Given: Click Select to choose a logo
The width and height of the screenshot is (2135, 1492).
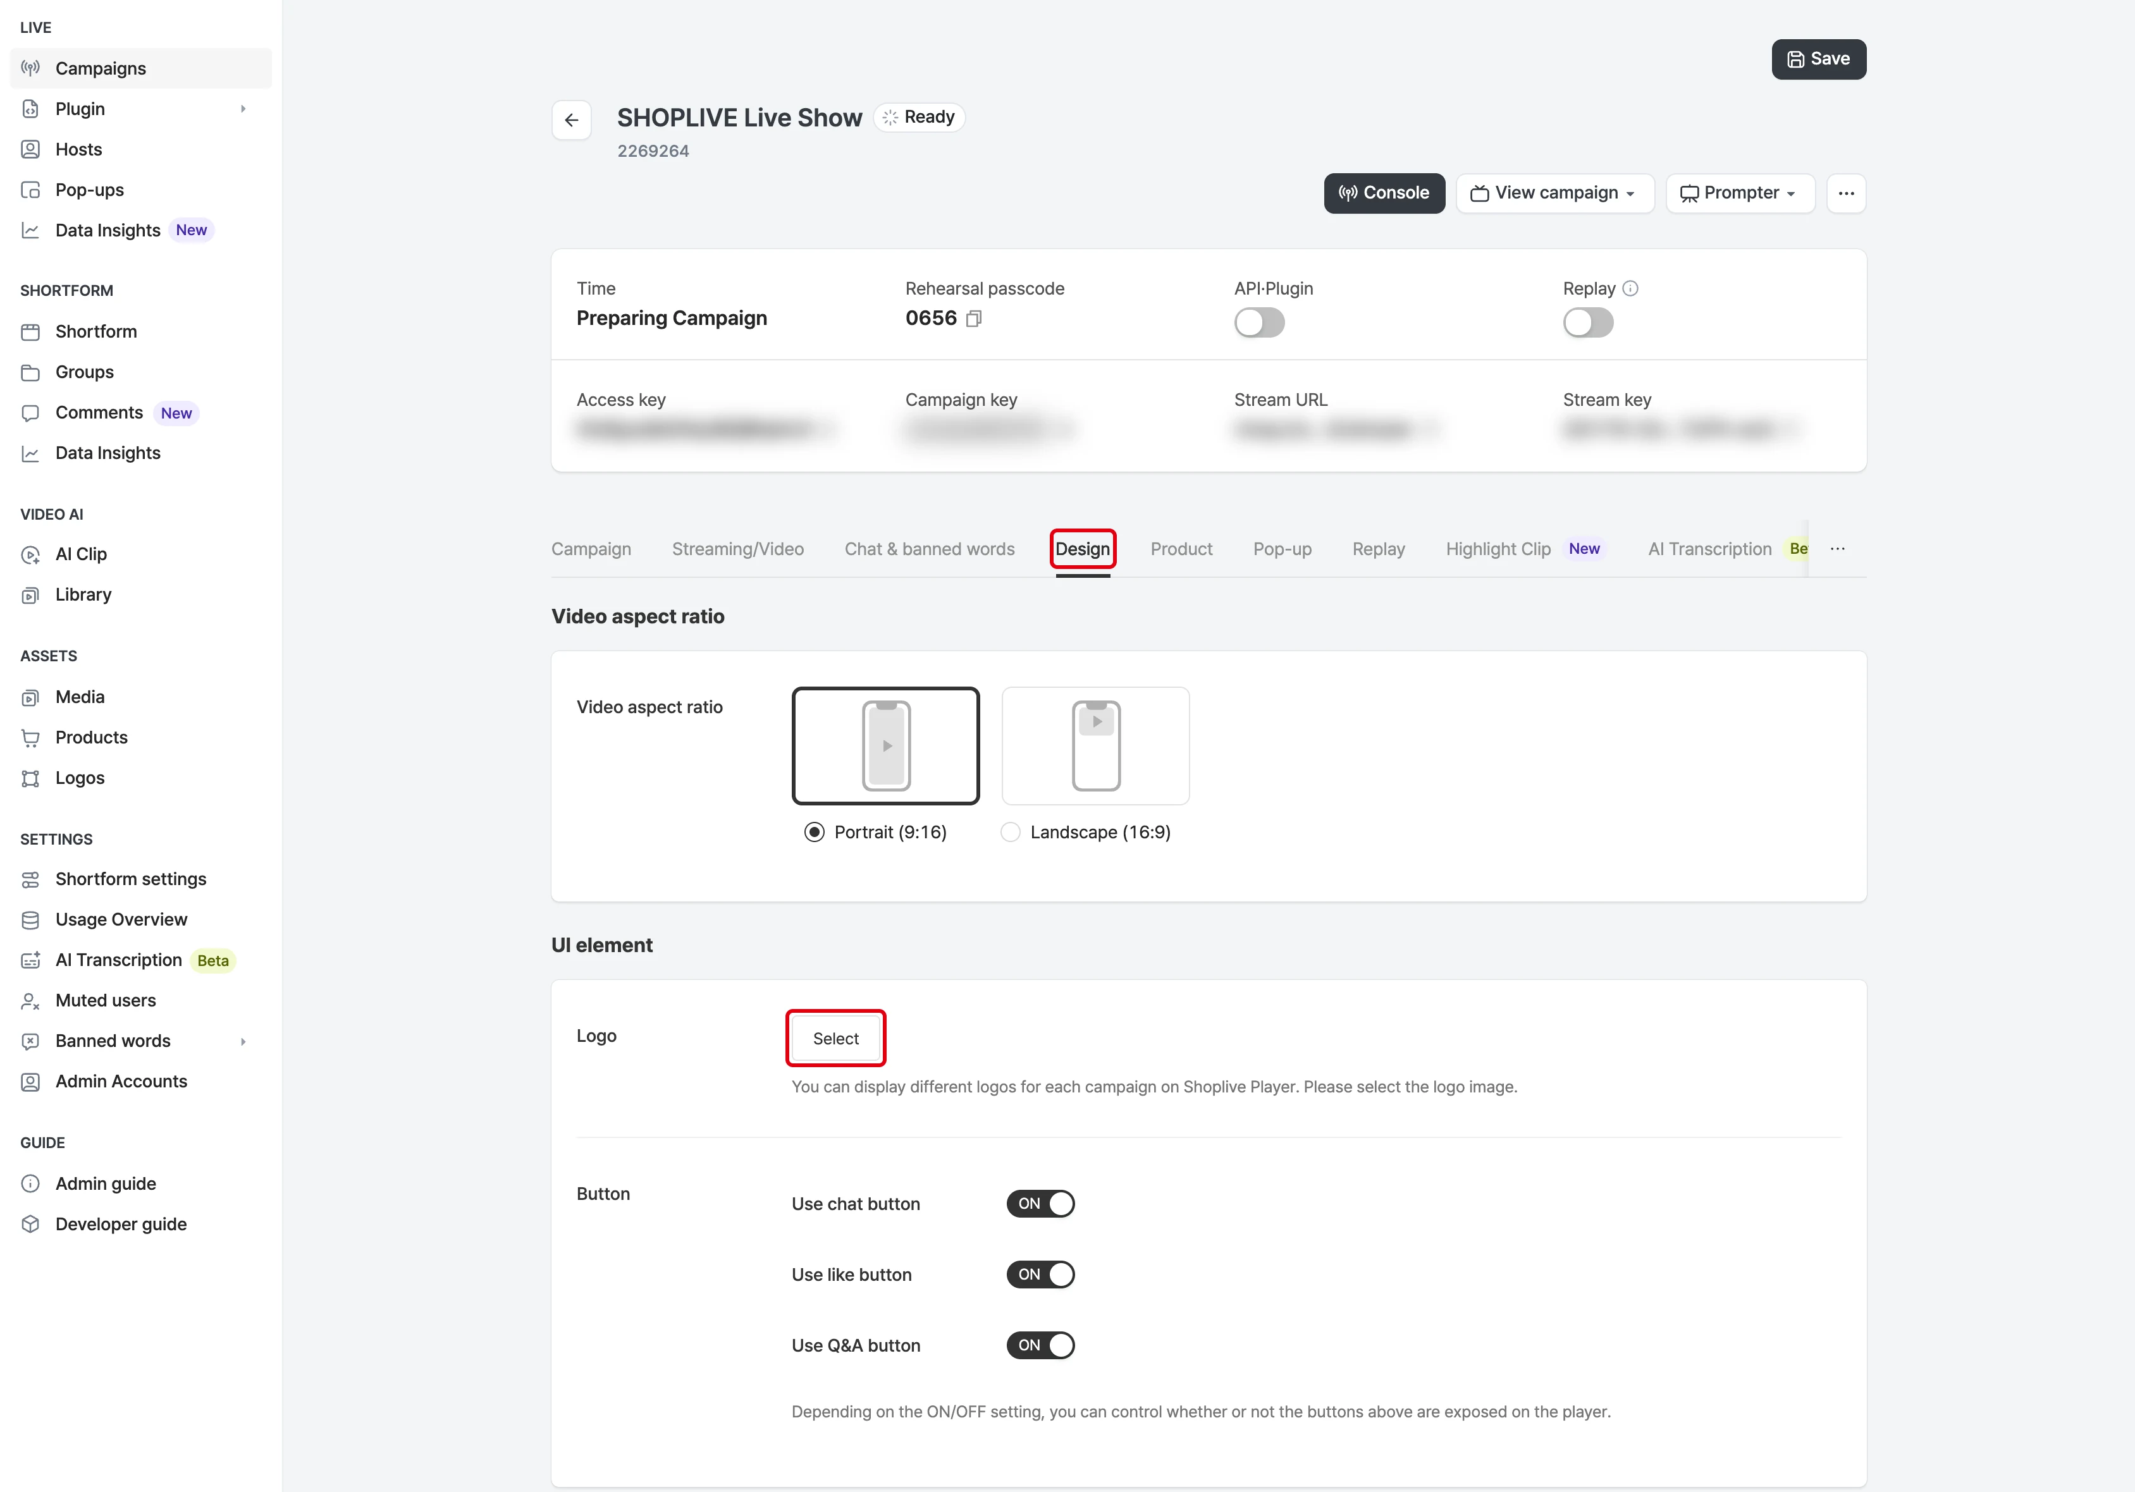Looking at the screenshot, I should click(x=835, y=1038).
